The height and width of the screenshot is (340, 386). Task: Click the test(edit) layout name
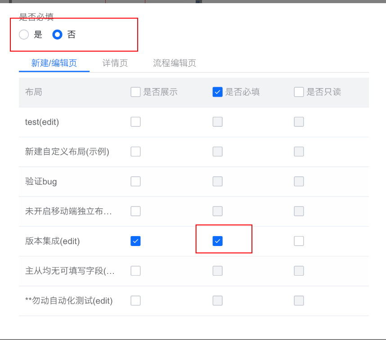click(42, 122)
